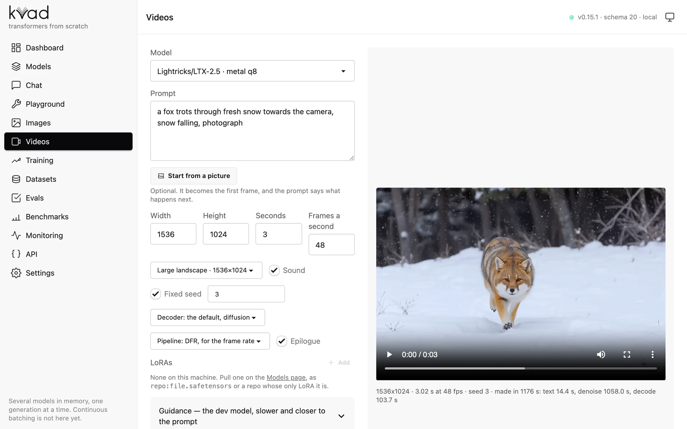Play the fox video
This screenshot has height=429, width=687.
coord(389,355)
